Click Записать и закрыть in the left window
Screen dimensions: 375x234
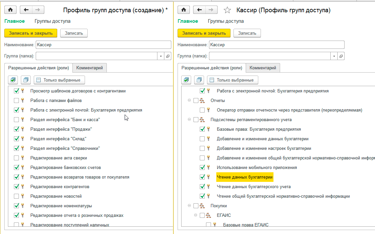[31, 33]
